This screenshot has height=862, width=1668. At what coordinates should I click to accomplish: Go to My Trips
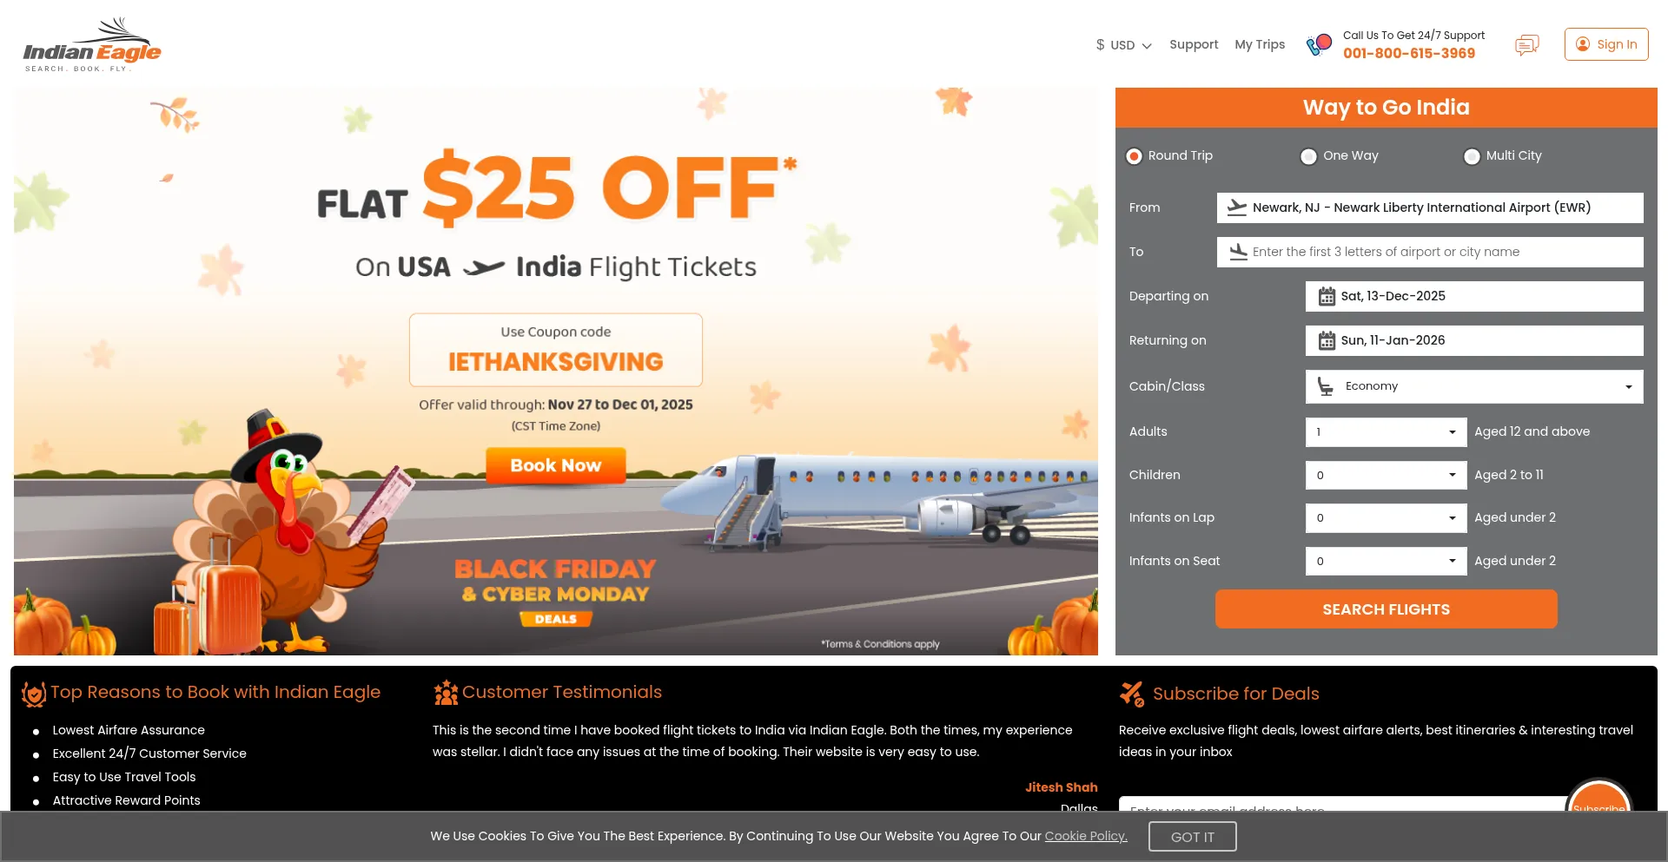[1260, 44]
